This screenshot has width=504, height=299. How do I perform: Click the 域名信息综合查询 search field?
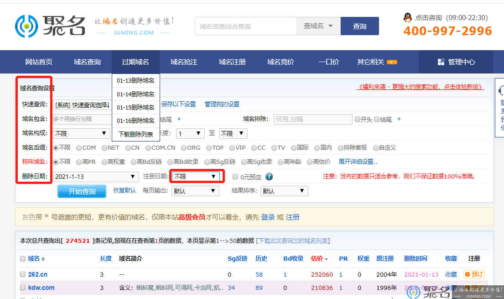[x=245, y=26]
